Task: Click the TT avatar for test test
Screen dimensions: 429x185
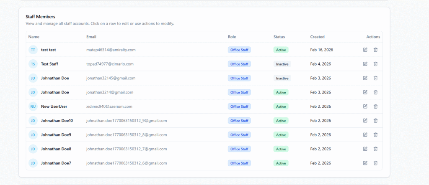Action: click(x=33, y=50)
